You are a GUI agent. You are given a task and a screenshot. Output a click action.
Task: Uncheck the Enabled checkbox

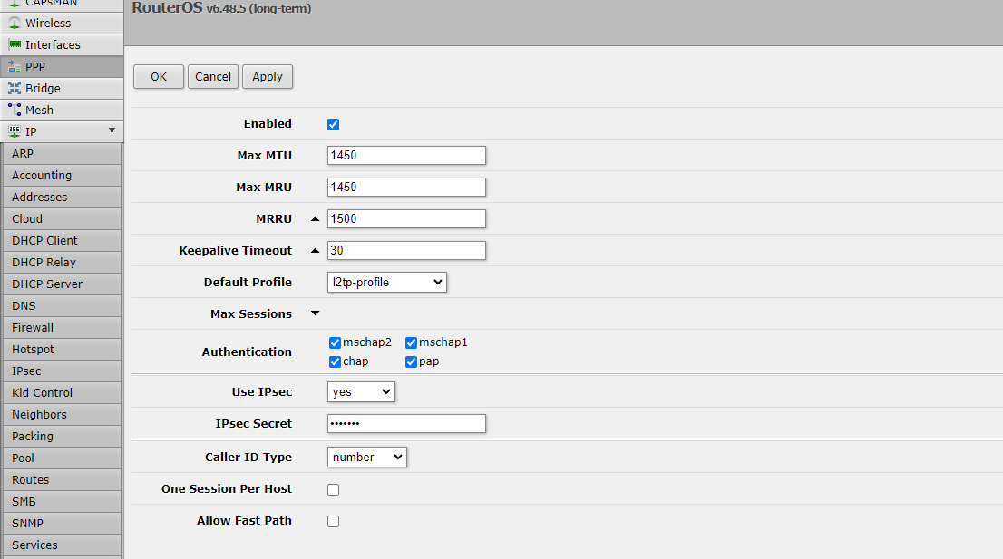(333, 124)
